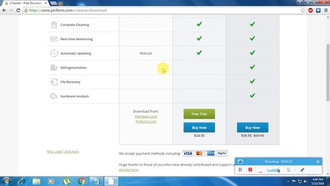Screen dimensions: 330x186
Task: Open the Windows Start menu
Action: pyautogui.click(x=6, y=181)
